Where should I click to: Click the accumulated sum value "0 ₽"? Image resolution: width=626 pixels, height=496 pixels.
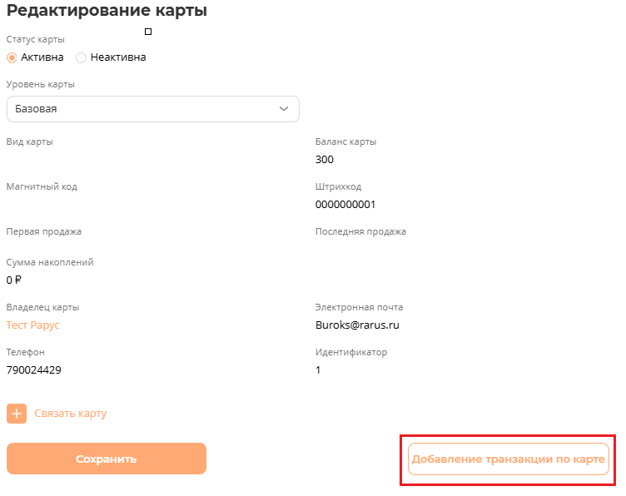pos(14,280)
